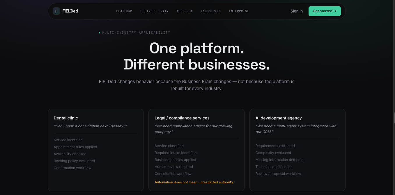
Task: Click the FIELDed F logo icon
Action: click(x=56, y=11)
